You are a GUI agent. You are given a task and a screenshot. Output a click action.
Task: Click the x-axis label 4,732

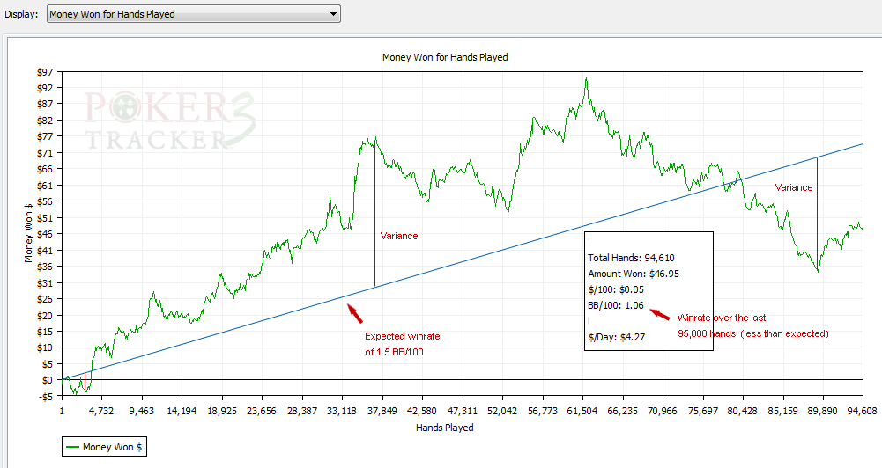coord(101,411)
